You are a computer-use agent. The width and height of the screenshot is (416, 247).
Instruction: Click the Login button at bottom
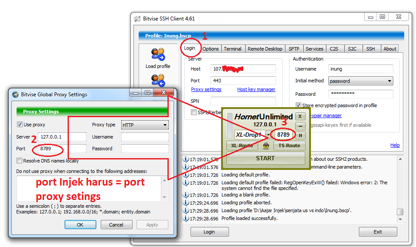click(209, 232)
